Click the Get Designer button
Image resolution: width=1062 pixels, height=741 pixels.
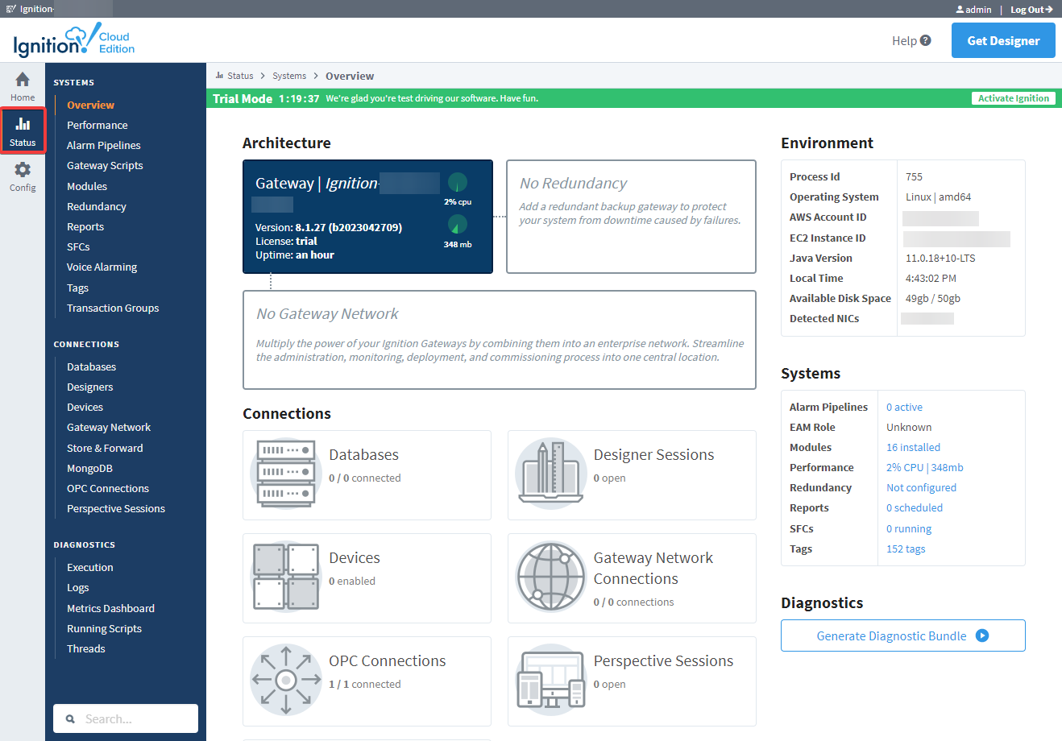point(1003,40)
